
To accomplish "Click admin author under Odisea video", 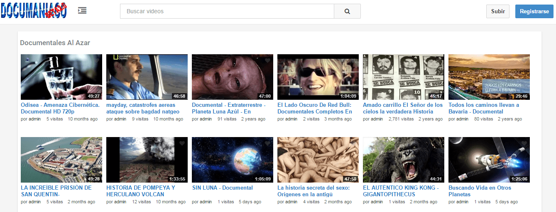I will tap(34, 119).
